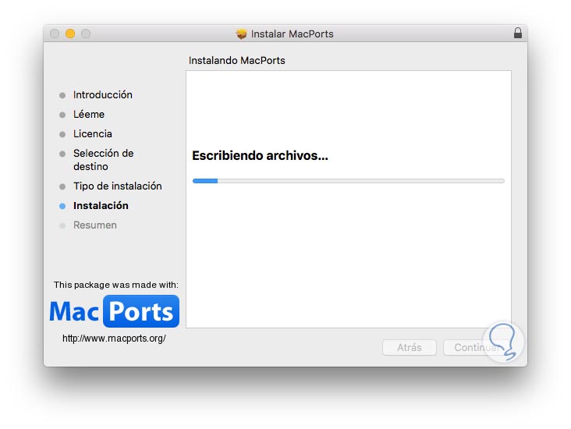Click the blue bullet beside Instalación
The height and width of the screenshot is (429, 571).
pos(62,206)
